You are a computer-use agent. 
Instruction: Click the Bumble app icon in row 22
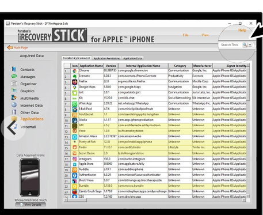(x=75, y=186)
